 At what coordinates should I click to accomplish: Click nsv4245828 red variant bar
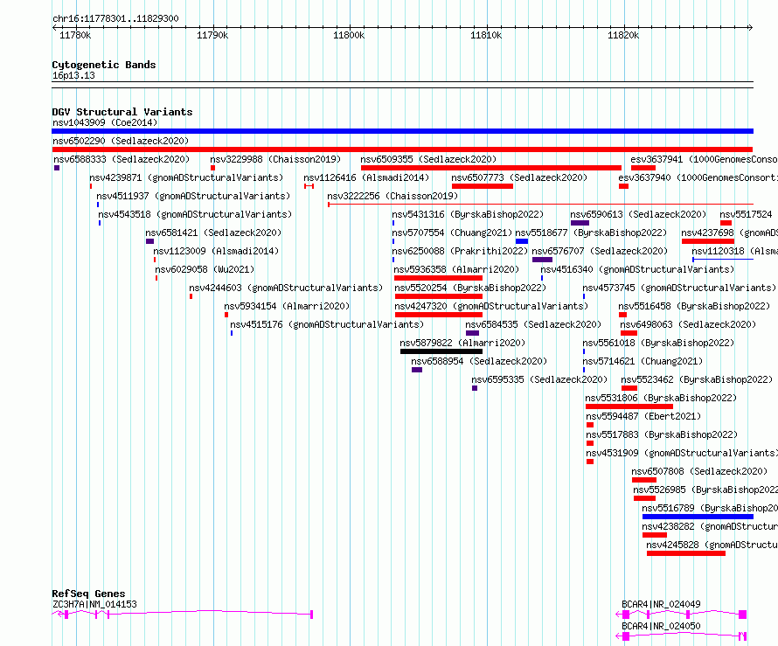[x=686, y=553]
